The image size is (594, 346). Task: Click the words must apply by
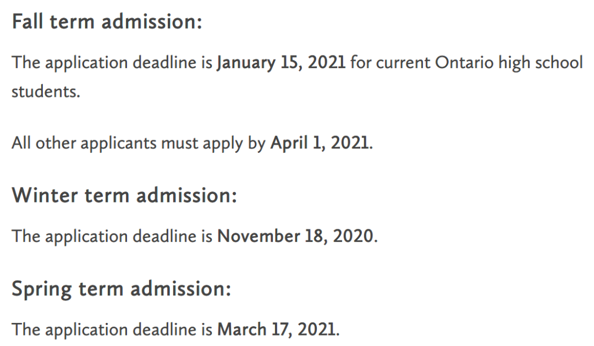tap(213, 144)
